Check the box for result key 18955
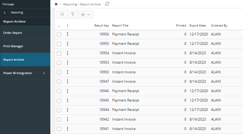 pos(59,44)
